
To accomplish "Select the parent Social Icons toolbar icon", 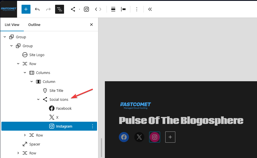I will point(73,9).
